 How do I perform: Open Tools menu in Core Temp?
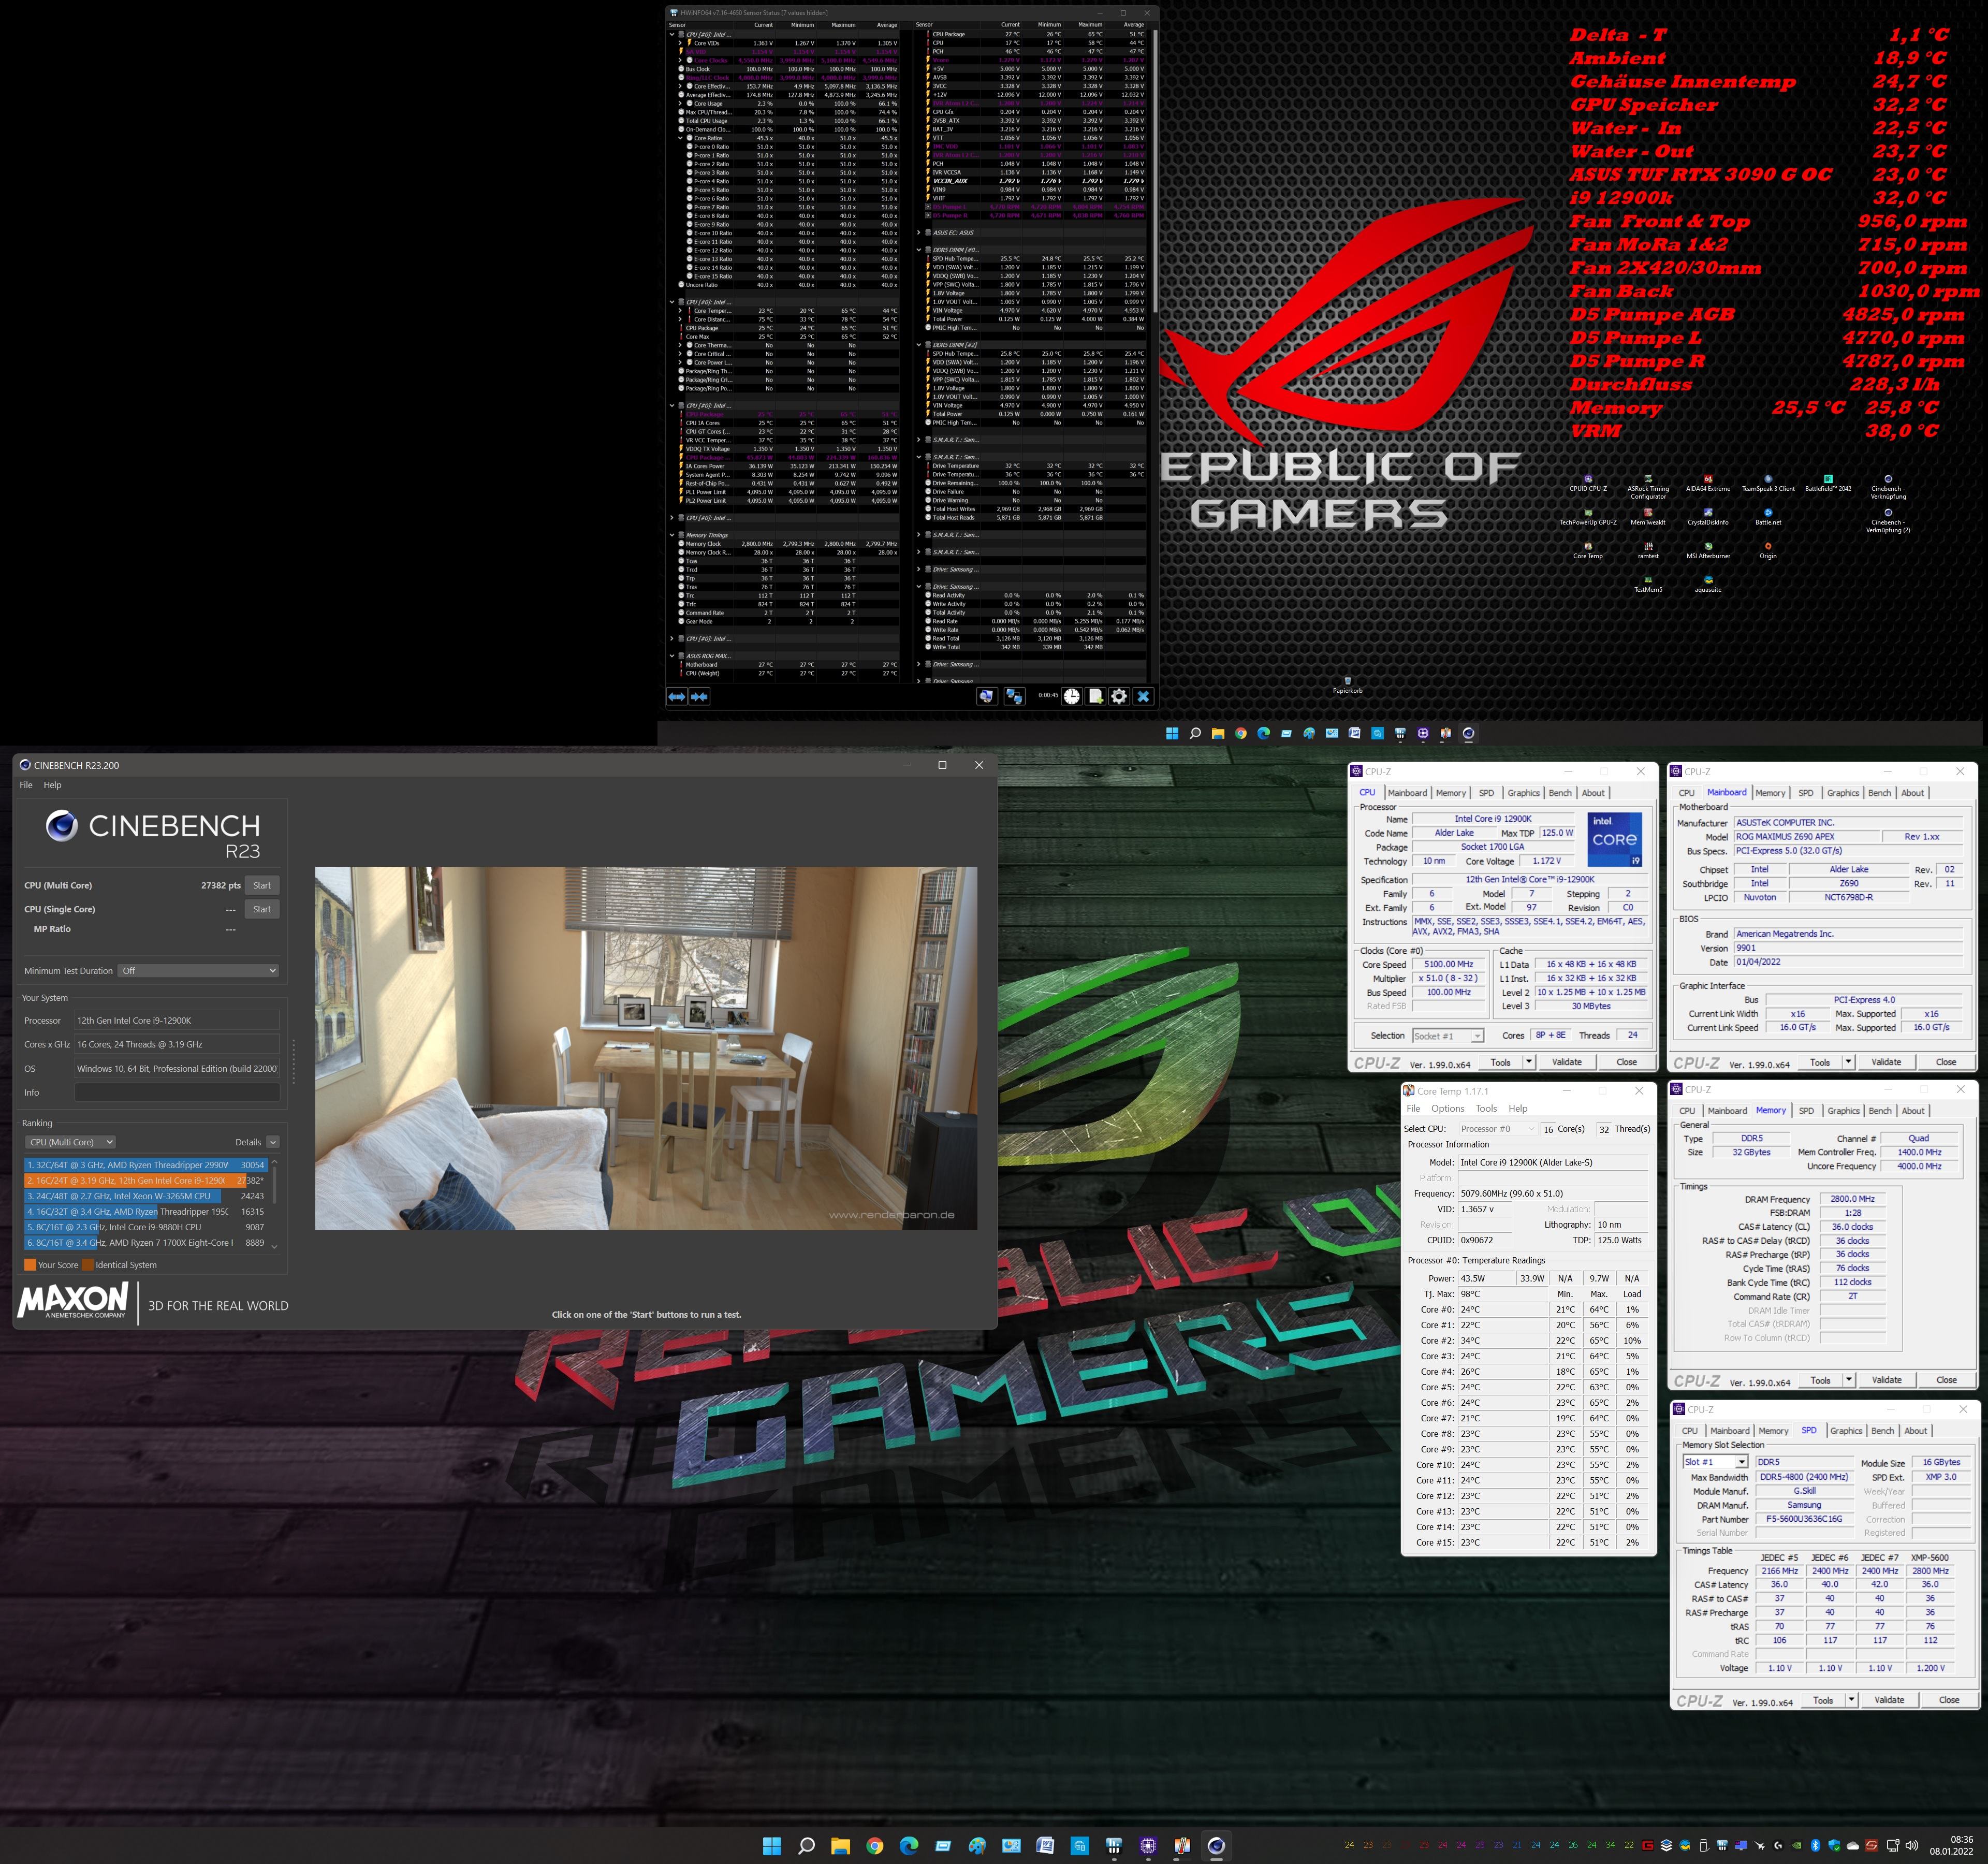click(x=1486, y=1108)
